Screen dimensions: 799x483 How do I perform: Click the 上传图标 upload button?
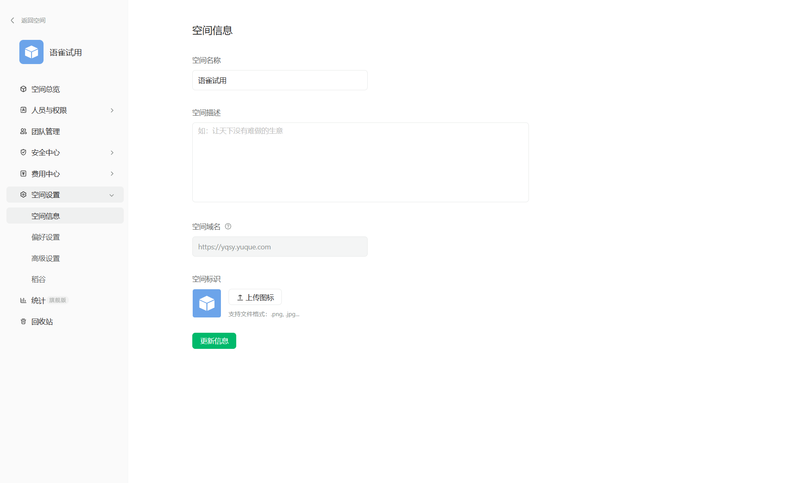point(255,297)
